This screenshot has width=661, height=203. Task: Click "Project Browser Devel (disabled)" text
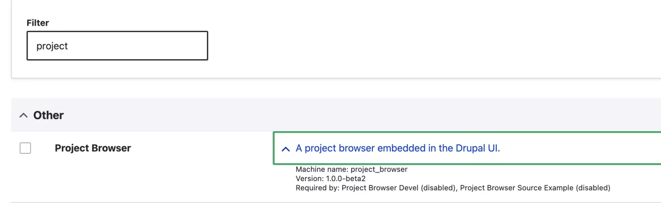tap(399, 187)
